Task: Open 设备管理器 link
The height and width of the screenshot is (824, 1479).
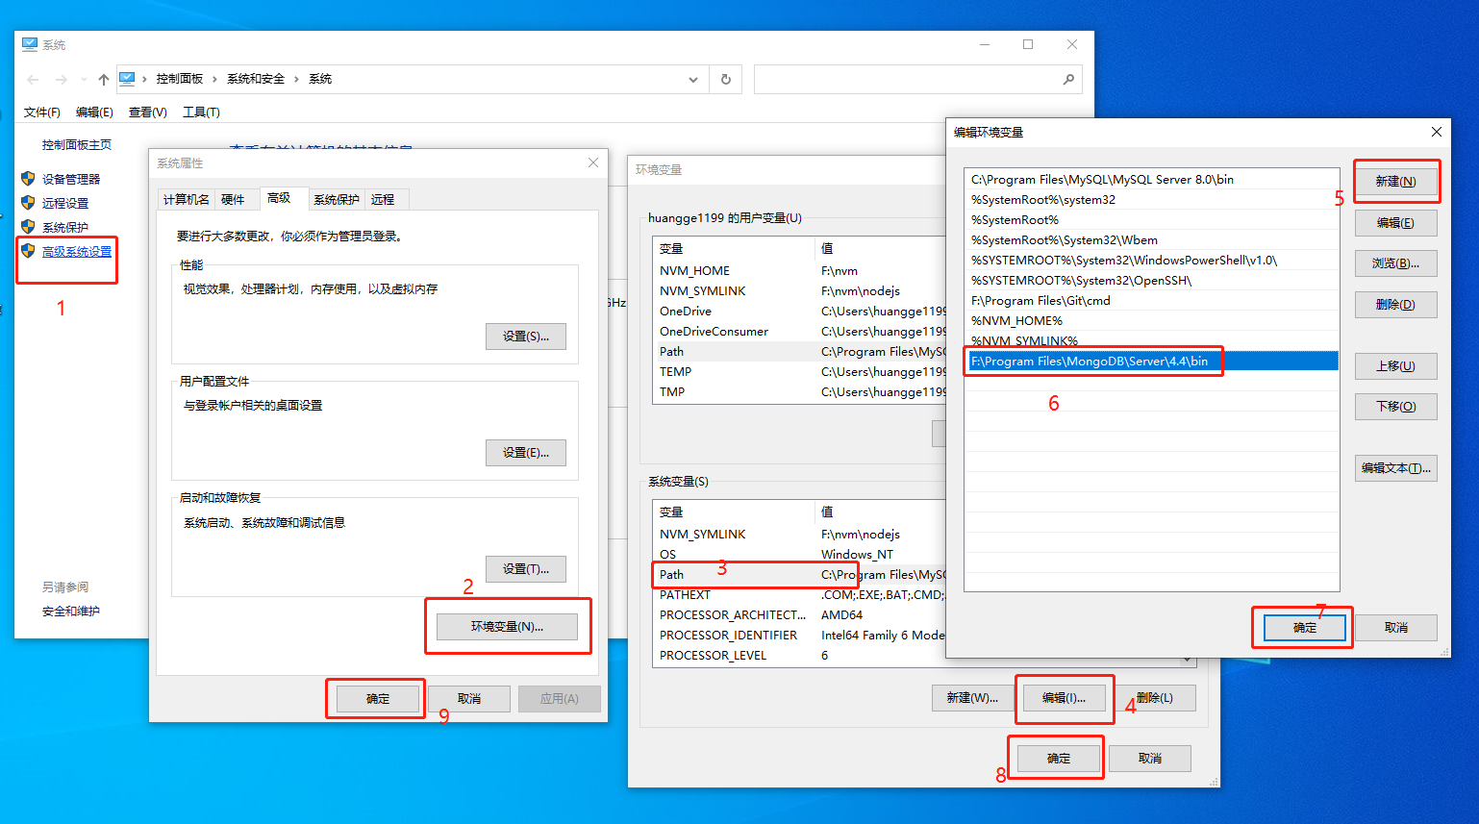Action: [71, 180]
